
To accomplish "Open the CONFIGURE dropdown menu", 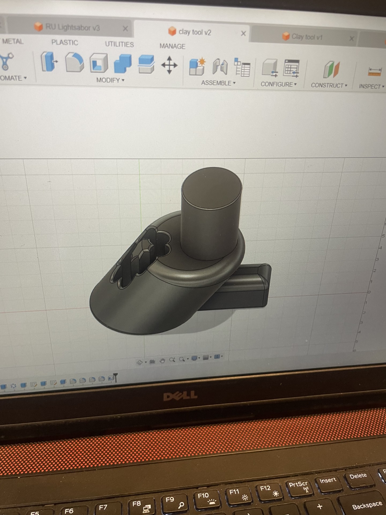I will click(x=279, y=84).
